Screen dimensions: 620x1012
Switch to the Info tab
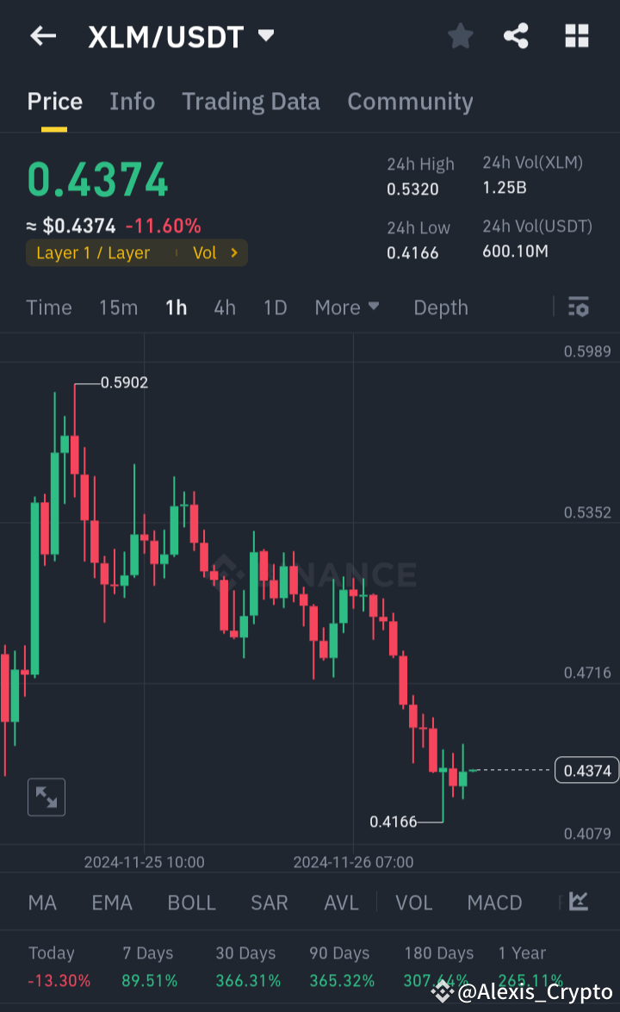[132, 102]
